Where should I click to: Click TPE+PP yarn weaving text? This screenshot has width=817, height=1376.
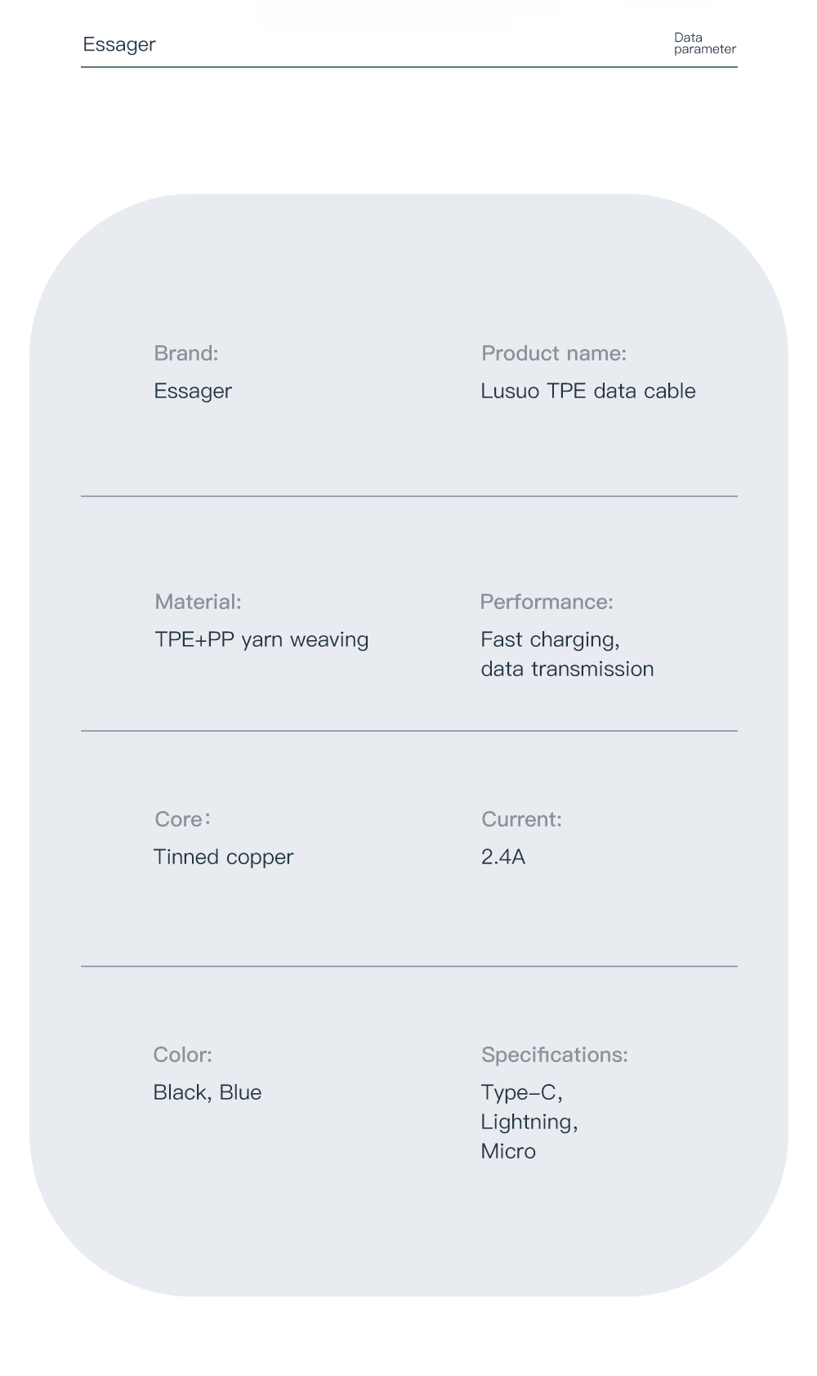[x=261, y=639]
